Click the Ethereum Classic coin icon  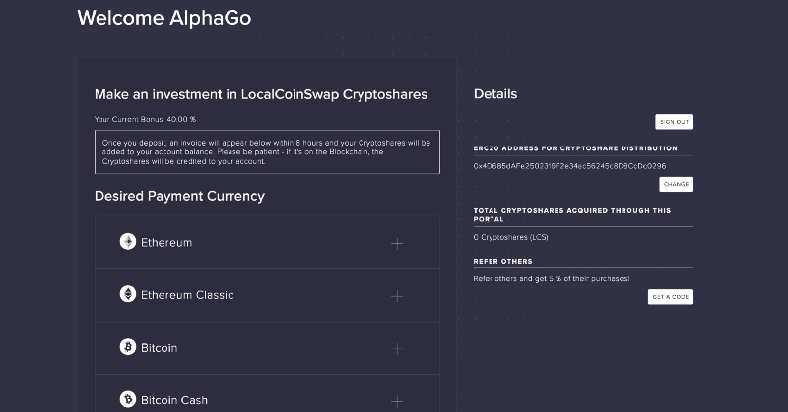click(x=128, y=294)
